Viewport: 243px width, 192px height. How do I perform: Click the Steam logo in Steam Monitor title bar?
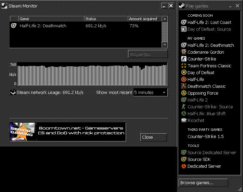(x=4, y=6)
